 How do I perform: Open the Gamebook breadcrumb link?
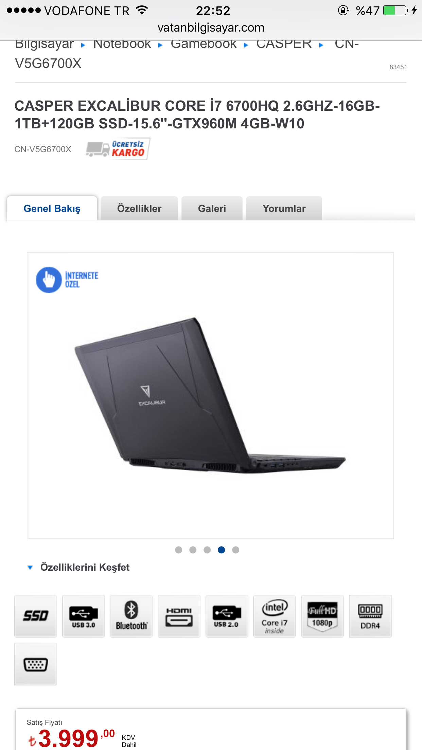[204, 44]
